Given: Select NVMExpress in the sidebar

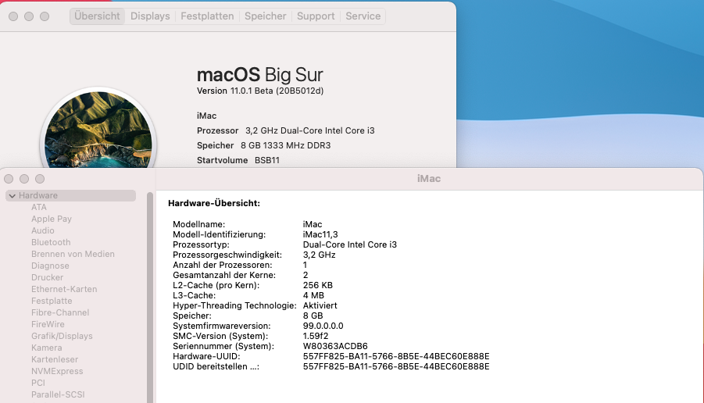Looking at the screenshot, I should point(57,371).
